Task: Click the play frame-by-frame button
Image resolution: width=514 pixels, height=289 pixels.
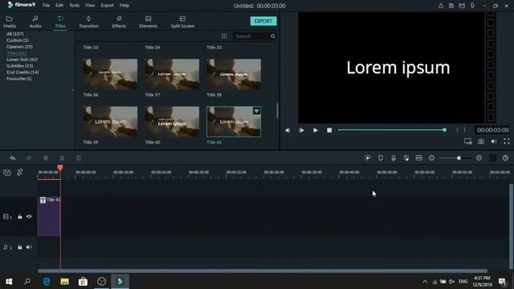Action: coord(301,130)
